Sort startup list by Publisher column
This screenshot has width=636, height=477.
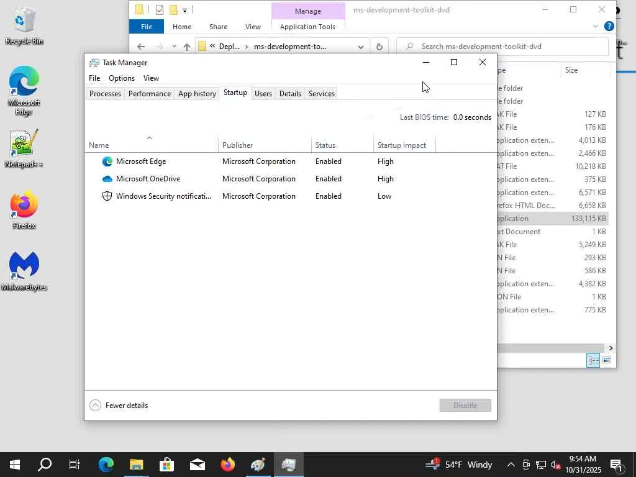[265, 145]
